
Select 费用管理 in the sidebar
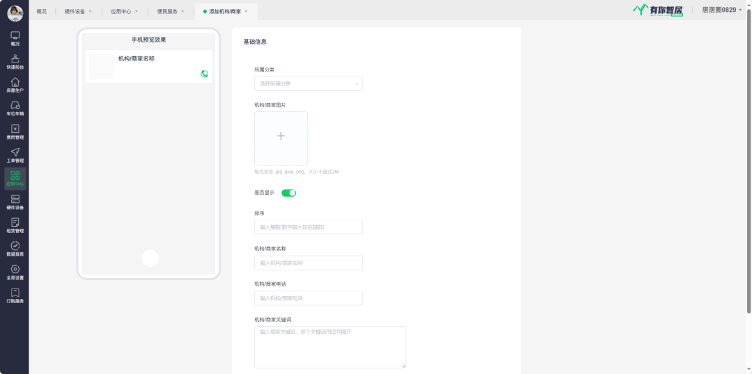(15, 131)
